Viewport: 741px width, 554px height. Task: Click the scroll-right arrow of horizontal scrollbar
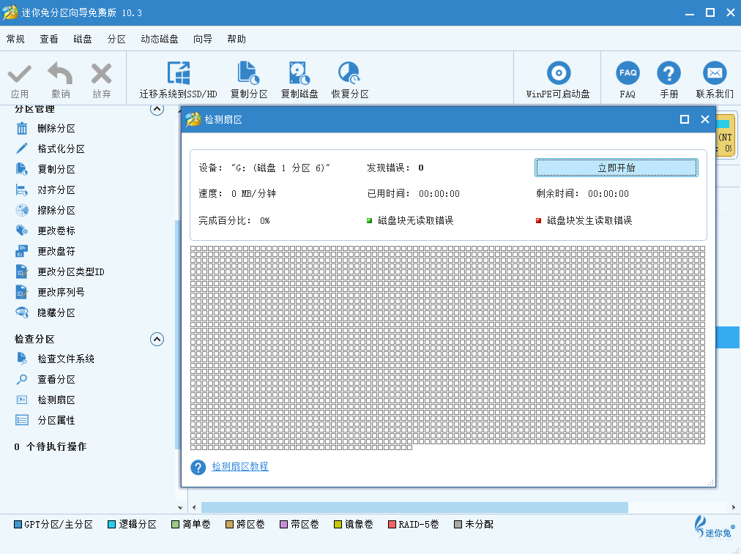[x=734, y=507]
